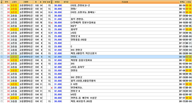Click the 08-21 modified date
The width and height of the screenshot is (192, 103).
coord(189,43)
